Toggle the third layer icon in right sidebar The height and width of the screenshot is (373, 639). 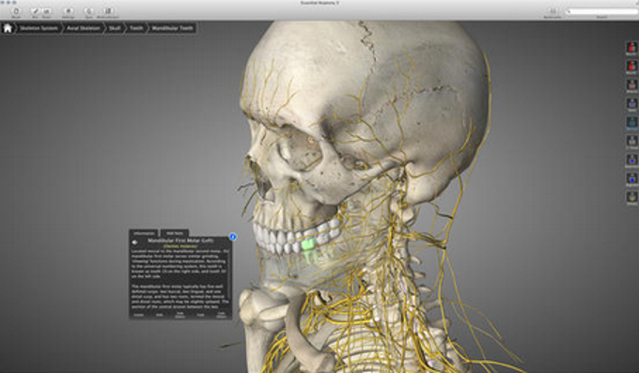pos(631,85)
